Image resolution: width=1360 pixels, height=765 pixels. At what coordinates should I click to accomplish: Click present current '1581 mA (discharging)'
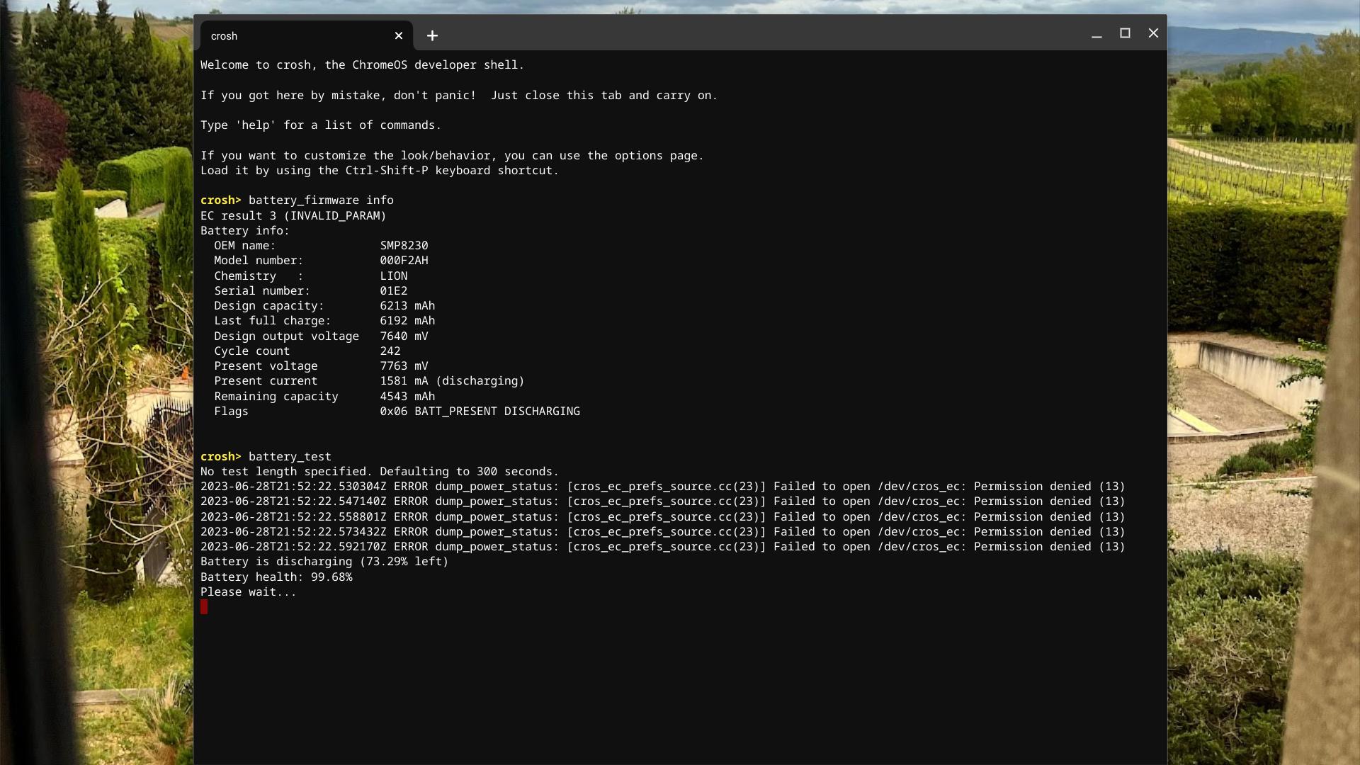(x=452, y=381)
